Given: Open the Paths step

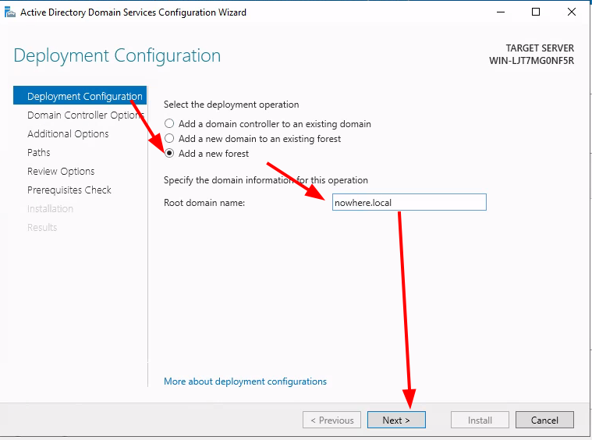Looking at the screenshot, I should coord(39,152).
